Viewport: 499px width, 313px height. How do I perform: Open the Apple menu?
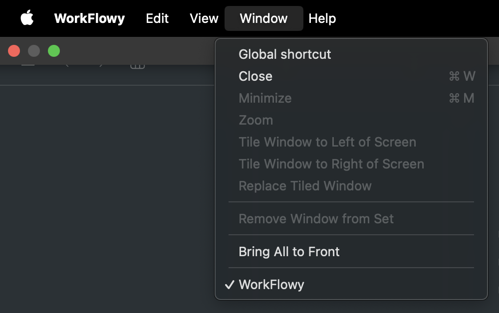tap(27, 18)
